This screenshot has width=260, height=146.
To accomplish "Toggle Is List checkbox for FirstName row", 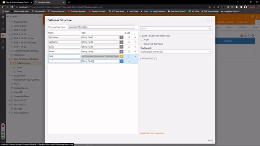I will 129,37.
